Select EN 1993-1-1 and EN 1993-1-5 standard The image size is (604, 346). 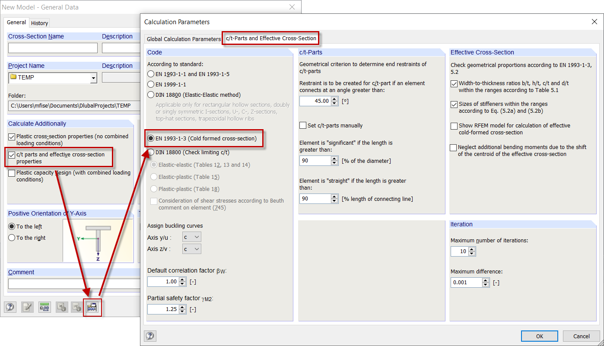tap(151, 74)
